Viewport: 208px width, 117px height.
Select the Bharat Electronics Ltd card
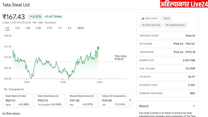81,100
